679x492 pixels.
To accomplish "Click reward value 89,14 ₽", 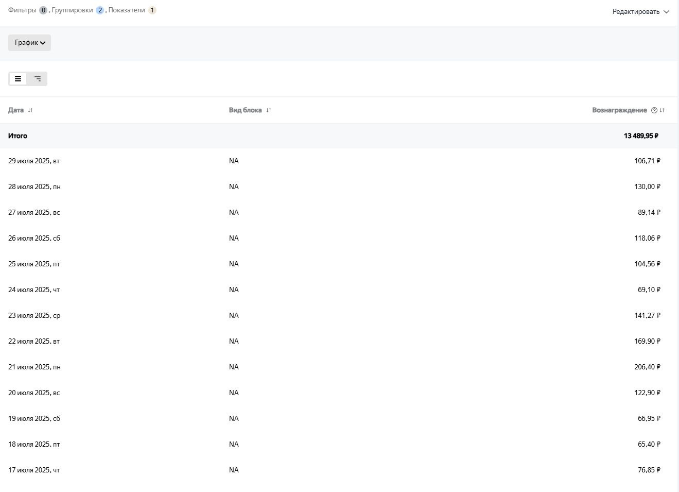I will point(649,212).
